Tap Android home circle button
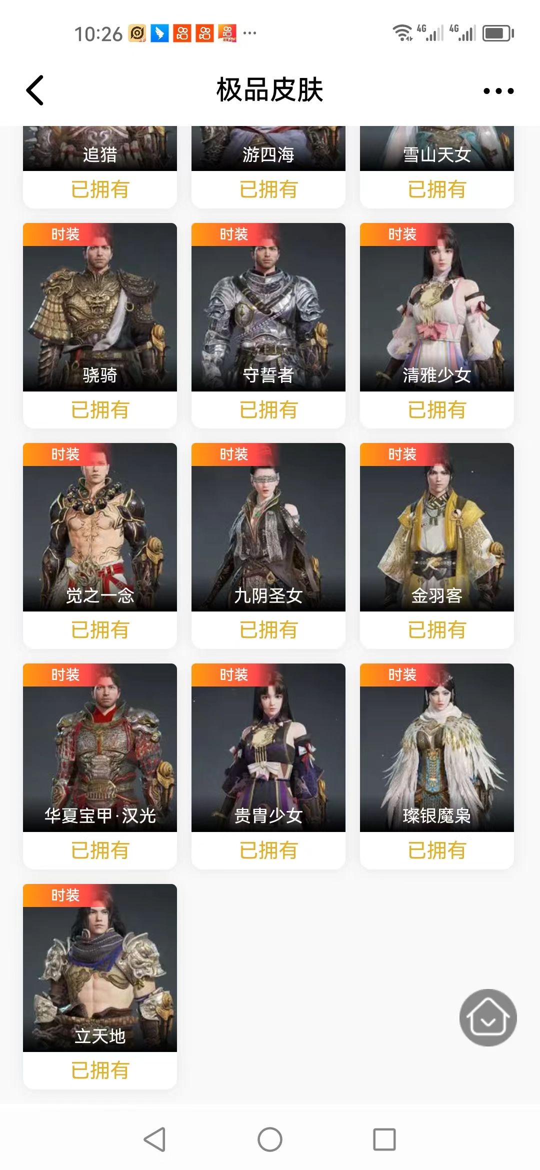The width and height of the screenshot is (540, 1170). [270, 1139]
